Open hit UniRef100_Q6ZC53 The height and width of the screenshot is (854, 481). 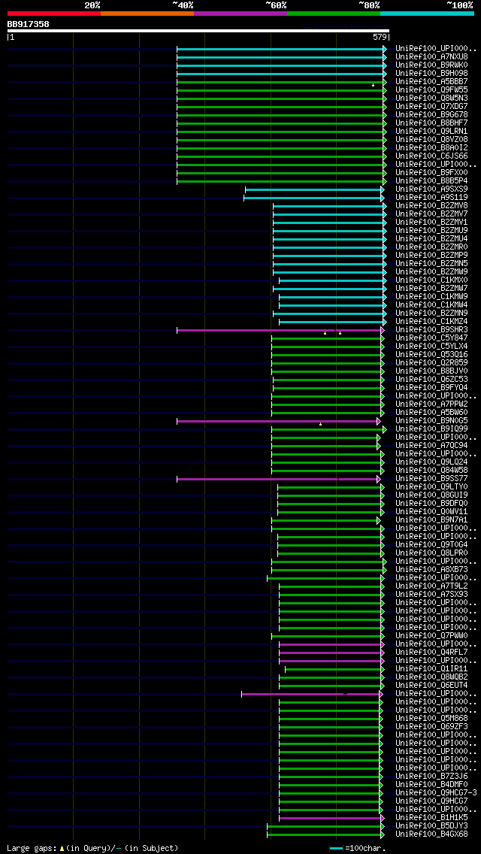click(431, 379)
